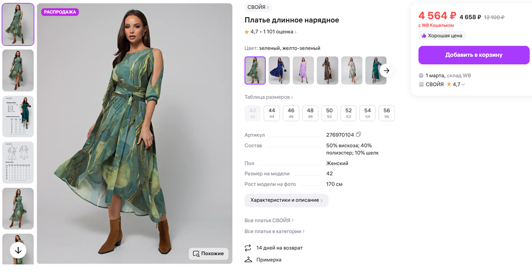Copy the артикул 276970104
Viewport: 532px width, 272px height.
(359, 134)
